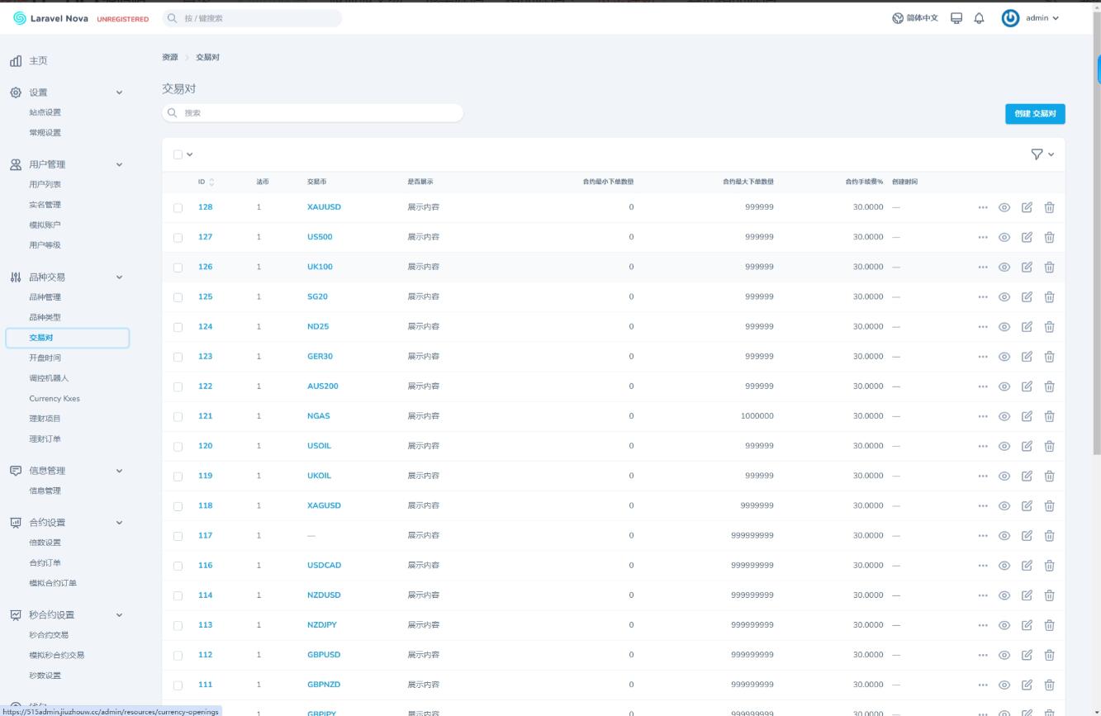Delete the NGAS row using trash icon
Image resolution: width=1101 pixels, height=716 pixels.
(1049, 416)
